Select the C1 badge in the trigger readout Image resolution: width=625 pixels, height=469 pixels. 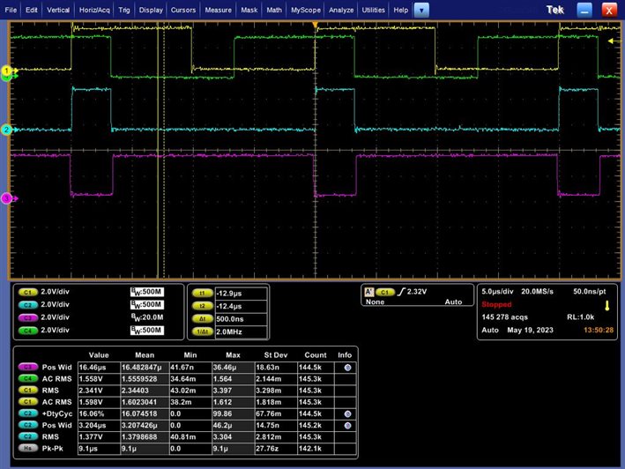pyautogui.click(x=385, y=291)
